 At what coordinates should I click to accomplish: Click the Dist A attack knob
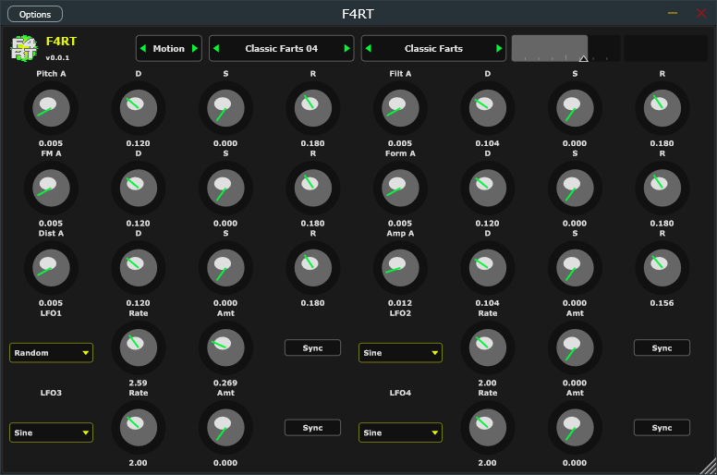coord(51,268)
